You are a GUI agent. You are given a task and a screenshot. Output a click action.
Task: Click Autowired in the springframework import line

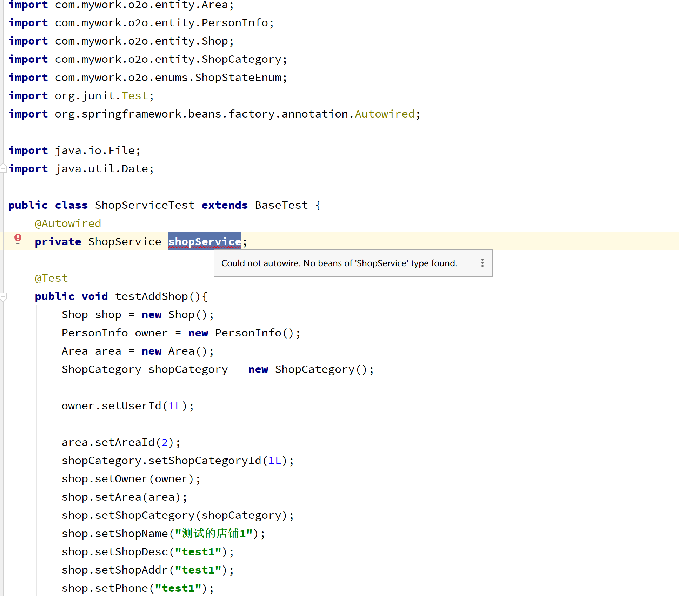coord(385,114)
